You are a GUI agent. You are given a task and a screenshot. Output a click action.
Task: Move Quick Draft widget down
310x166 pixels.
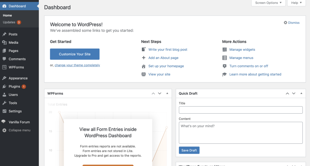[x=294, y=93]
